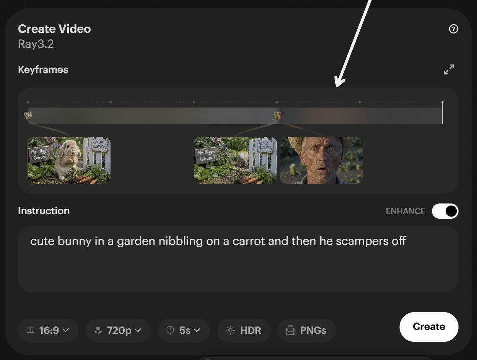Toggle the HDR option
The height and width of the screenshot is (360, 477).
coord(244,330)
